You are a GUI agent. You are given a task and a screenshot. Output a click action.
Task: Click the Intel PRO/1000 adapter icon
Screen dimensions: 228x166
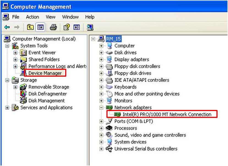click(x=117, y=114)
